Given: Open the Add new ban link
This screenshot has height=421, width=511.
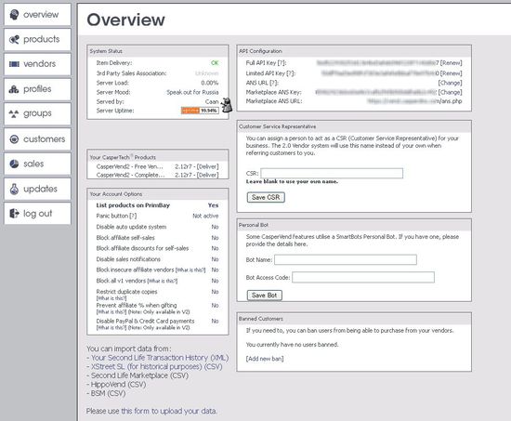Looking at the screenshot, I should (265, 359).
